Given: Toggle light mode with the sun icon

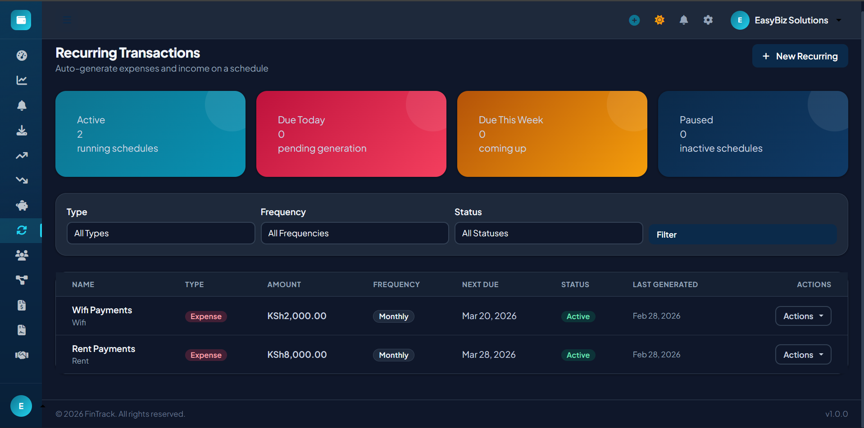Looking at the screenshot, I should point(659,20).
